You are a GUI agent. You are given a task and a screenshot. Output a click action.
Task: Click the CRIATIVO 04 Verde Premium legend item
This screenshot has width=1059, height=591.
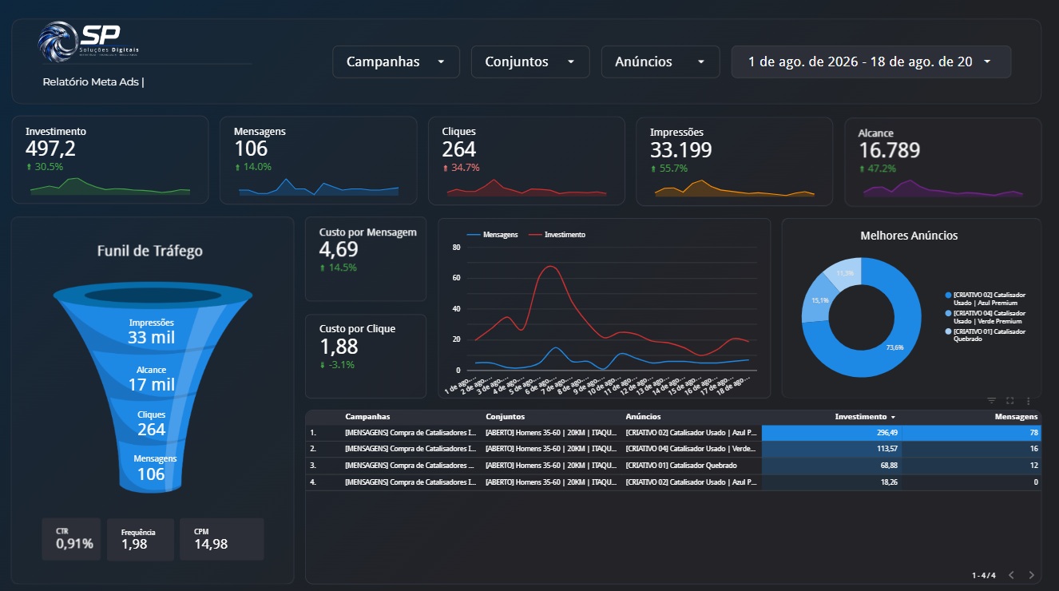coord(986,317)
